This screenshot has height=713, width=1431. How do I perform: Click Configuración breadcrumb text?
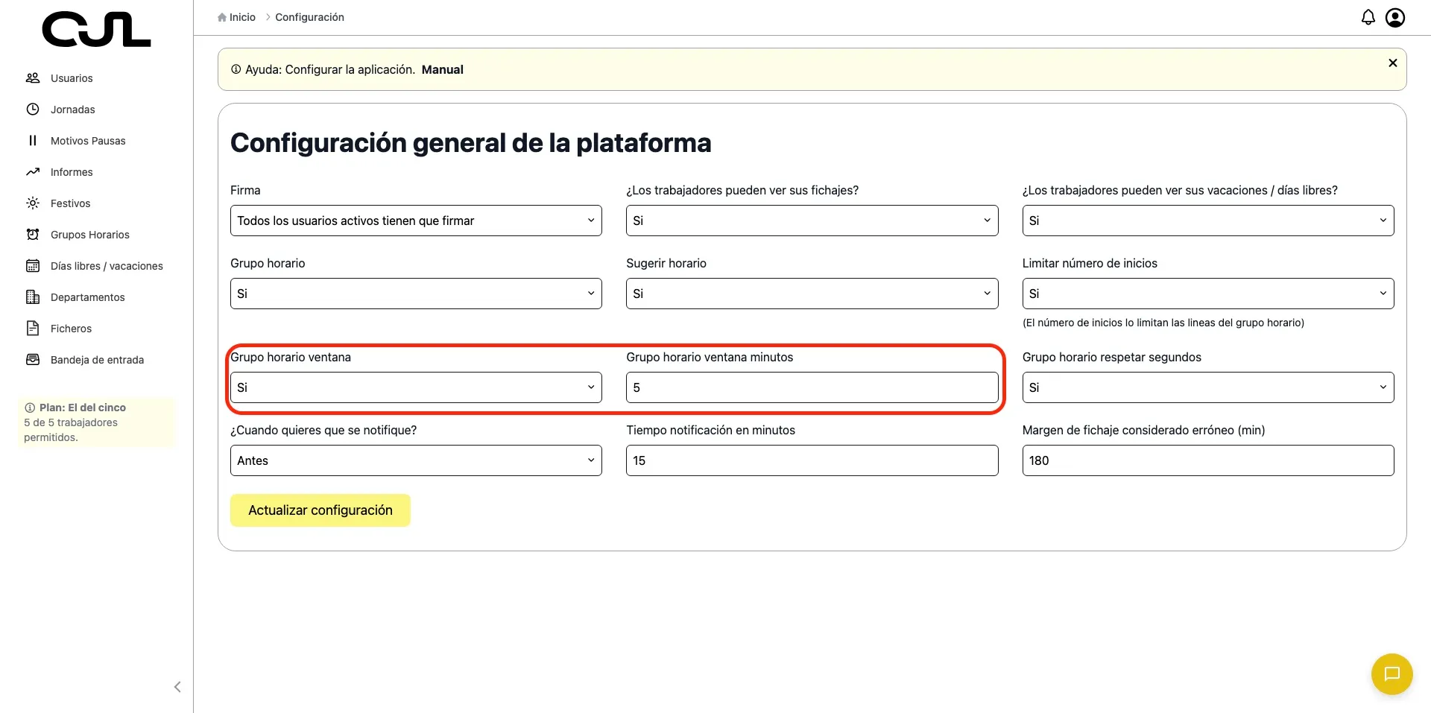tap(309, 17)
